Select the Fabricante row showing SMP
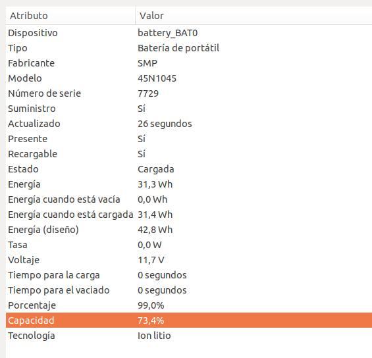372x358 pixels. (x=189, y=63)
